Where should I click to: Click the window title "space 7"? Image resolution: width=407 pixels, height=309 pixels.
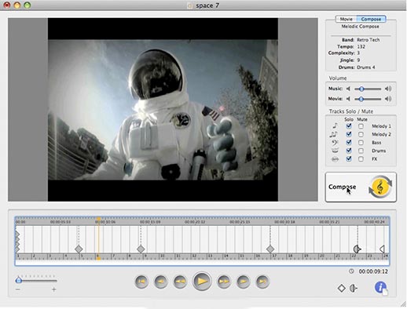tap(207, 5)
